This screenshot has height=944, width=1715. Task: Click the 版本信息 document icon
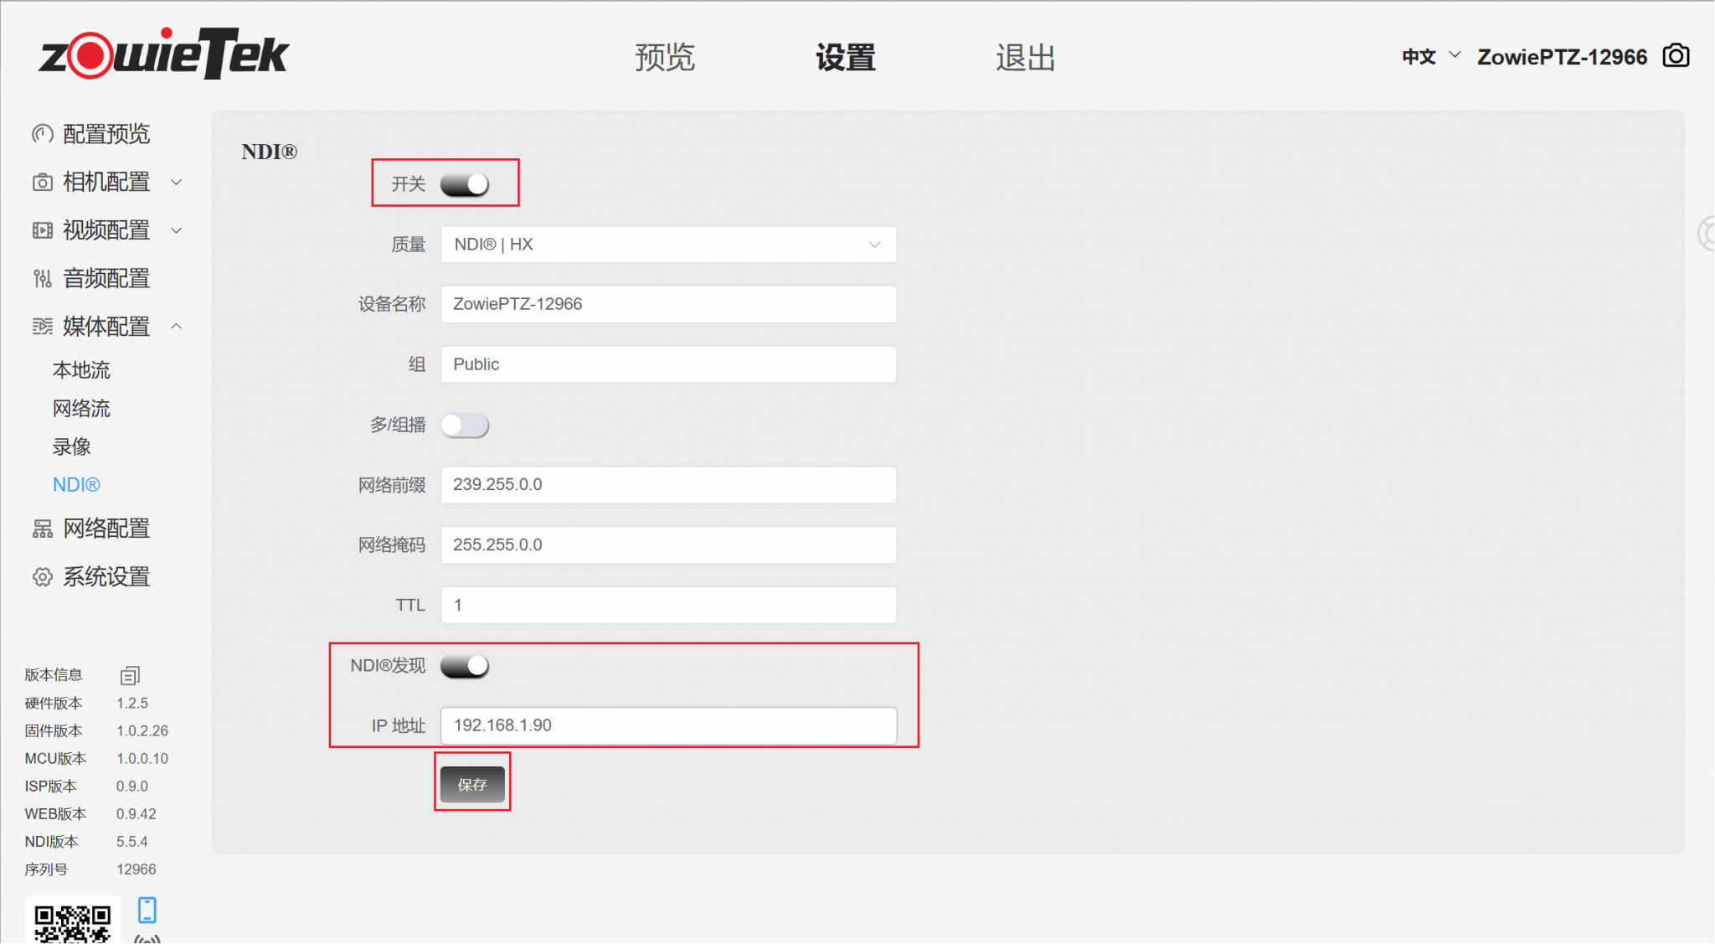(130, 675)
